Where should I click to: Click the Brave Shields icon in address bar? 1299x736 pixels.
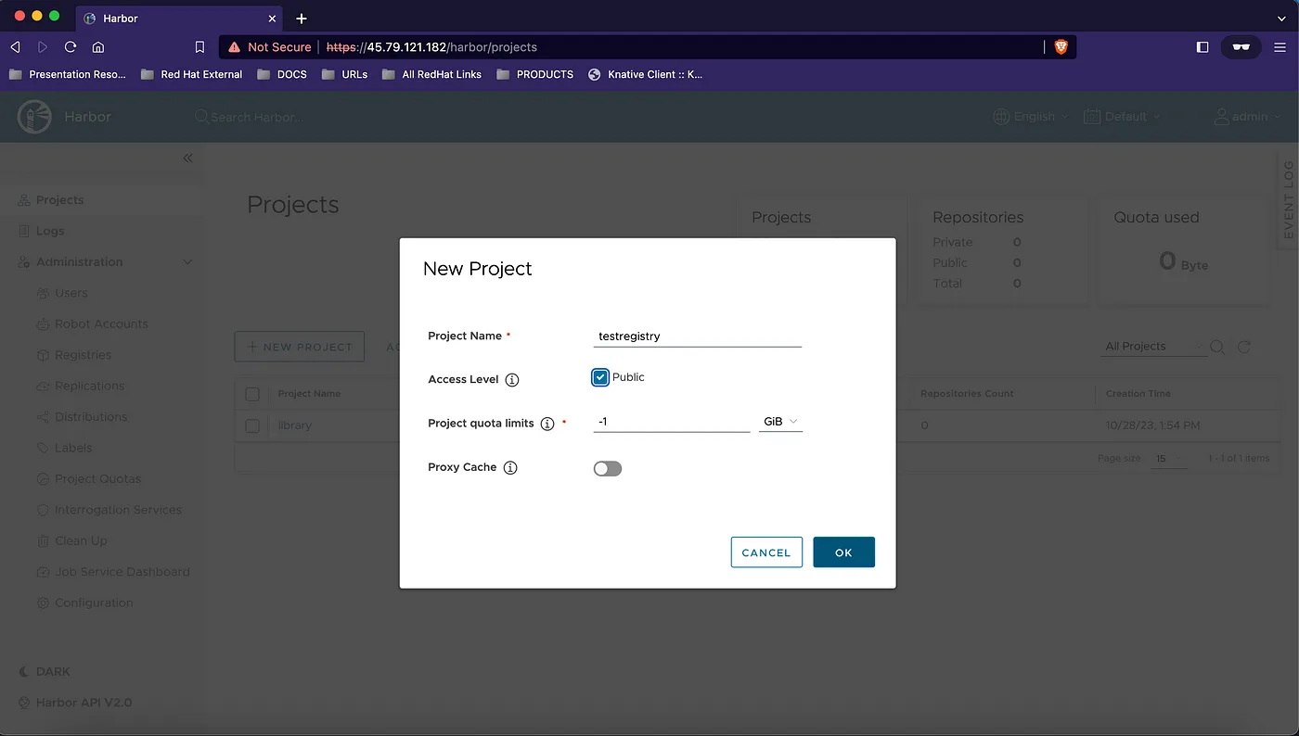pos(1061,46)
